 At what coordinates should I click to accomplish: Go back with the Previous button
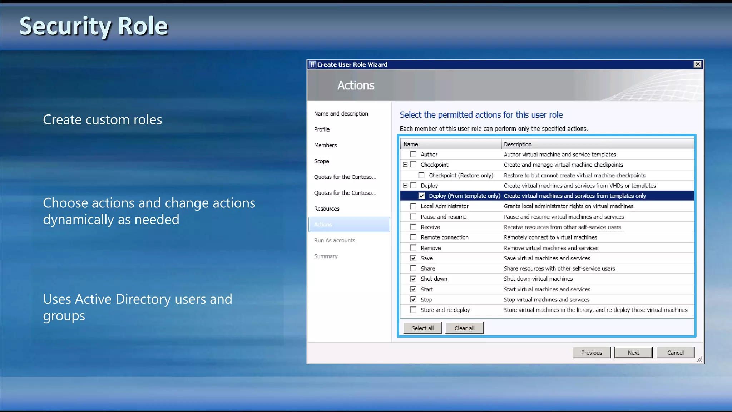click(592, 353)
